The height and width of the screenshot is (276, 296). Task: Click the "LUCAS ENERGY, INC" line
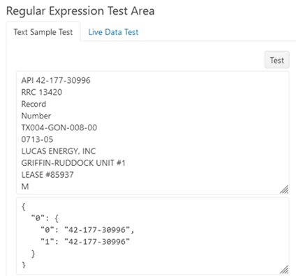click(x=59, y=151)
